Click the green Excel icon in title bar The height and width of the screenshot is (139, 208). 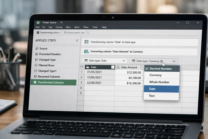point(38,23)
